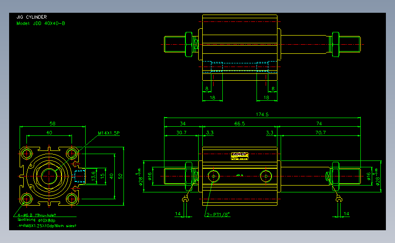
Task: Select the '4-ø6.8 Thru-hole' note
Action: tap(37, 215)
